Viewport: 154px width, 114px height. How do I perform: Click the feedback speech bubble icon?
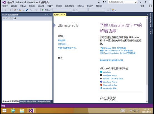(x=99, y=2)
